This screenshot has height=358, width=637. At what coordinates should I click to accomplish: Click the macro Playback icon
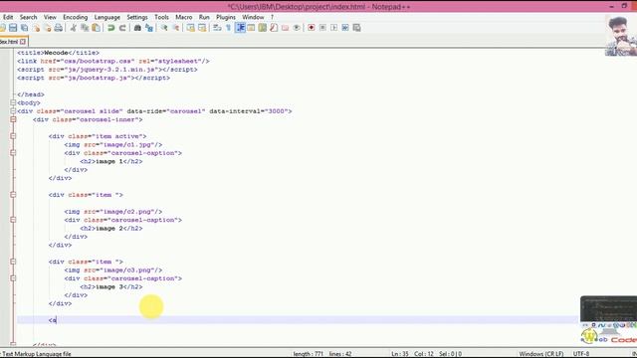[x=334, y=28]
